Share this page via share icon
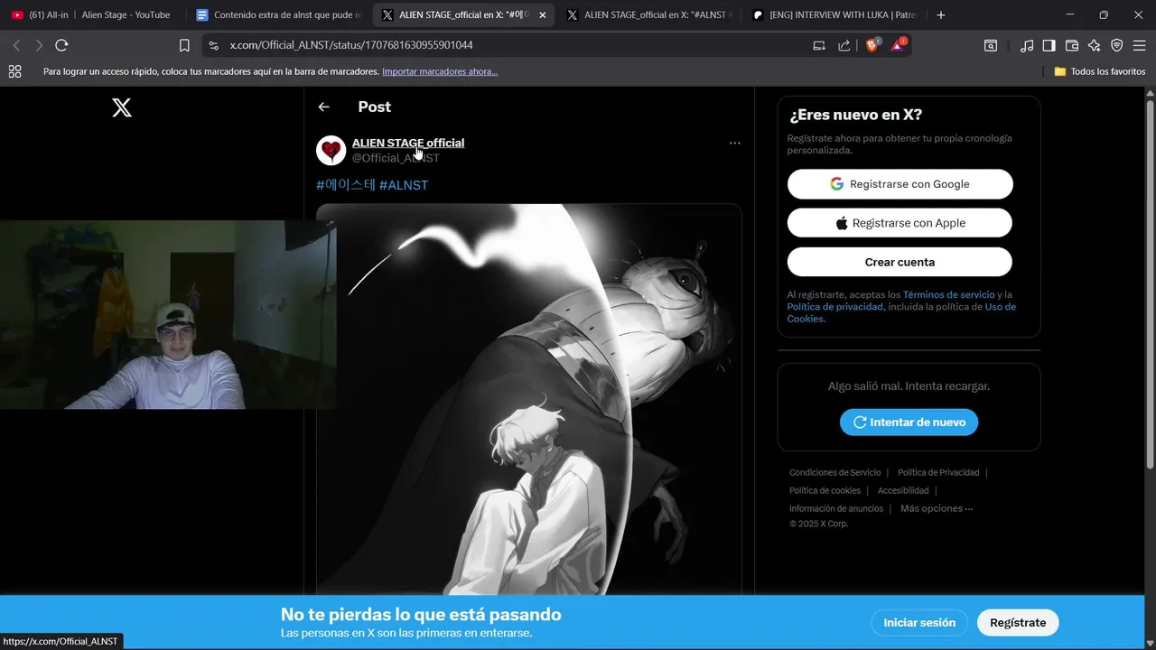This screenshot has width=1156, height=650. (844, 45)
